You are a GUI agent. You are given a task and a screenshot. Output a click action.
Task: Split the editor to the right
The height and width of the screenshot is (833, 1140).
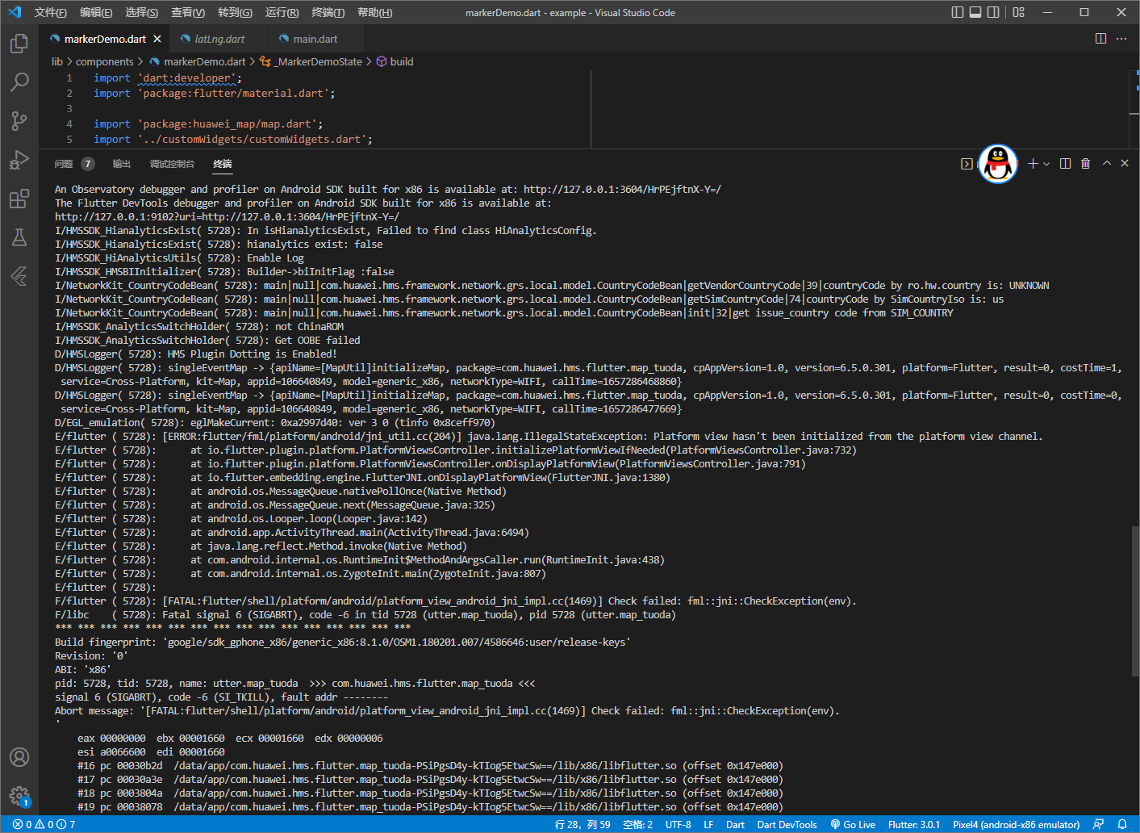[x=1100, y=39]
